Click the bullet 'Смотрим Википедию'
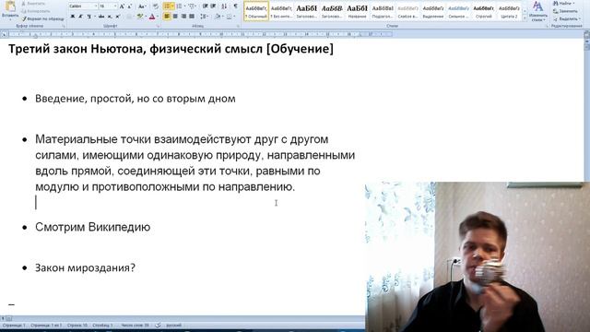The height and width of the screenshot is (332, 590). coord(92,227)
